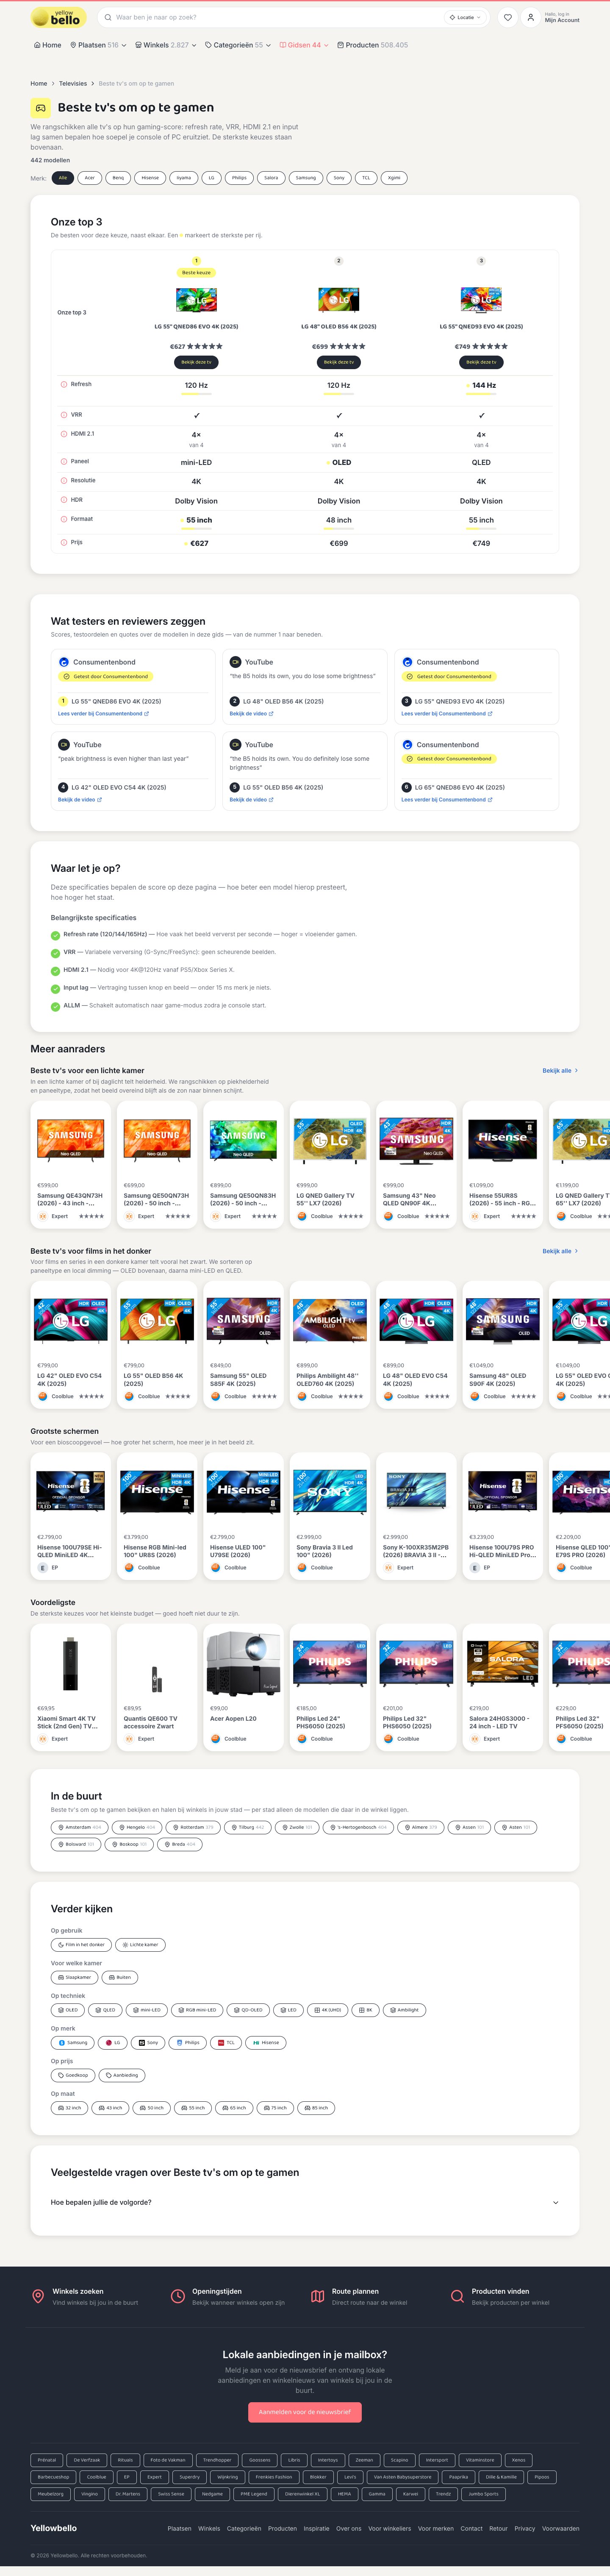The height and width of the screenshot is (2576, 610).
Task: Filter by Salora brand pill
Action: [271, 178]
